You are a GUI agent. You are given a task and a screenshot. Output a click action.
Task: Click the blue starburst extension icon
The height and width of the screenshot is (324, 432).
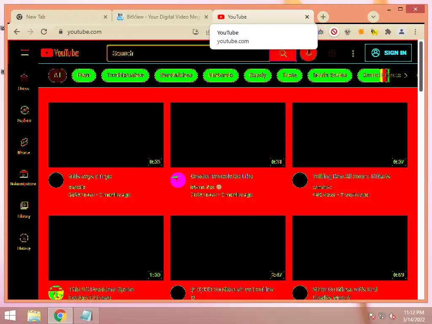tap(321, 32)
